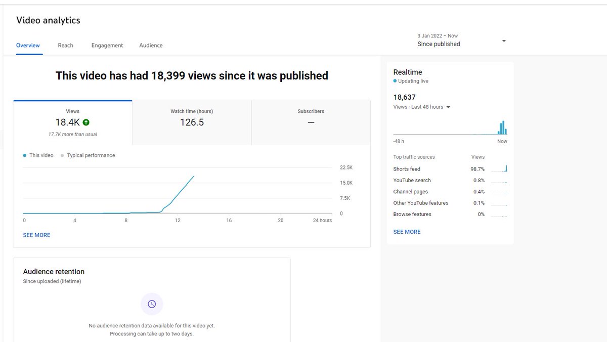Switch to the Reach tab
This screenshot has width=607, height=342.
pos(65,46)
